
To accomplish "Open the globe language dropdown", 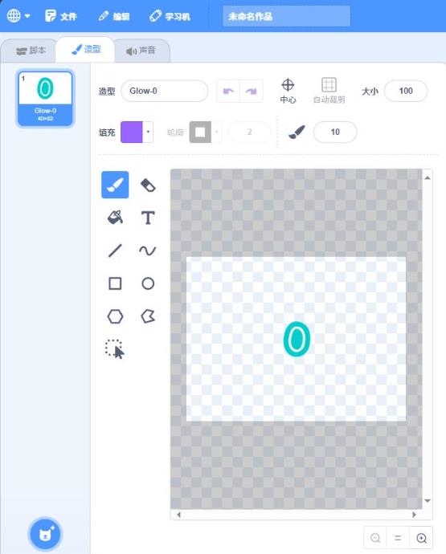I will click(x=18, y=16).
